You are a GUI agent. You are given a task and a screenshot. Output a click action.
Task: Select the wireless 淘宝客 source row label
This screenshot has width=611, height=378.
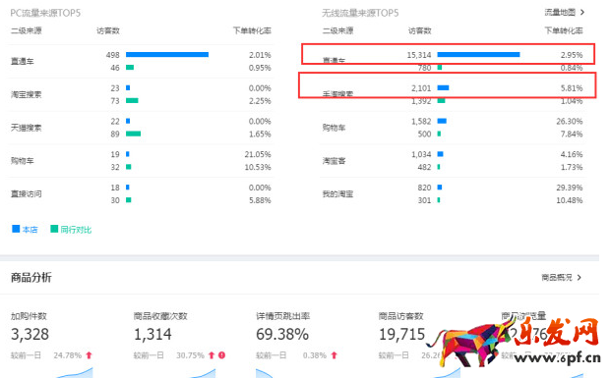tap(334, 161)
